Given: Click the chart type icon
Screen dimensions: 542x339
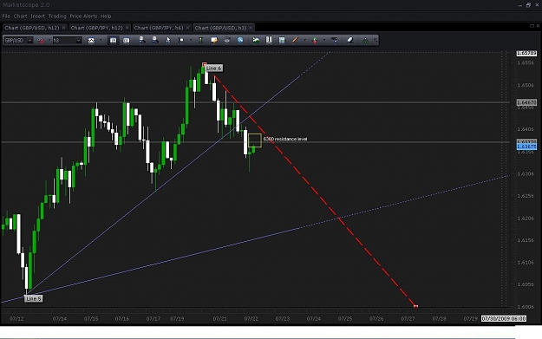Looking at the screenshot, I should tap(91, 41).
